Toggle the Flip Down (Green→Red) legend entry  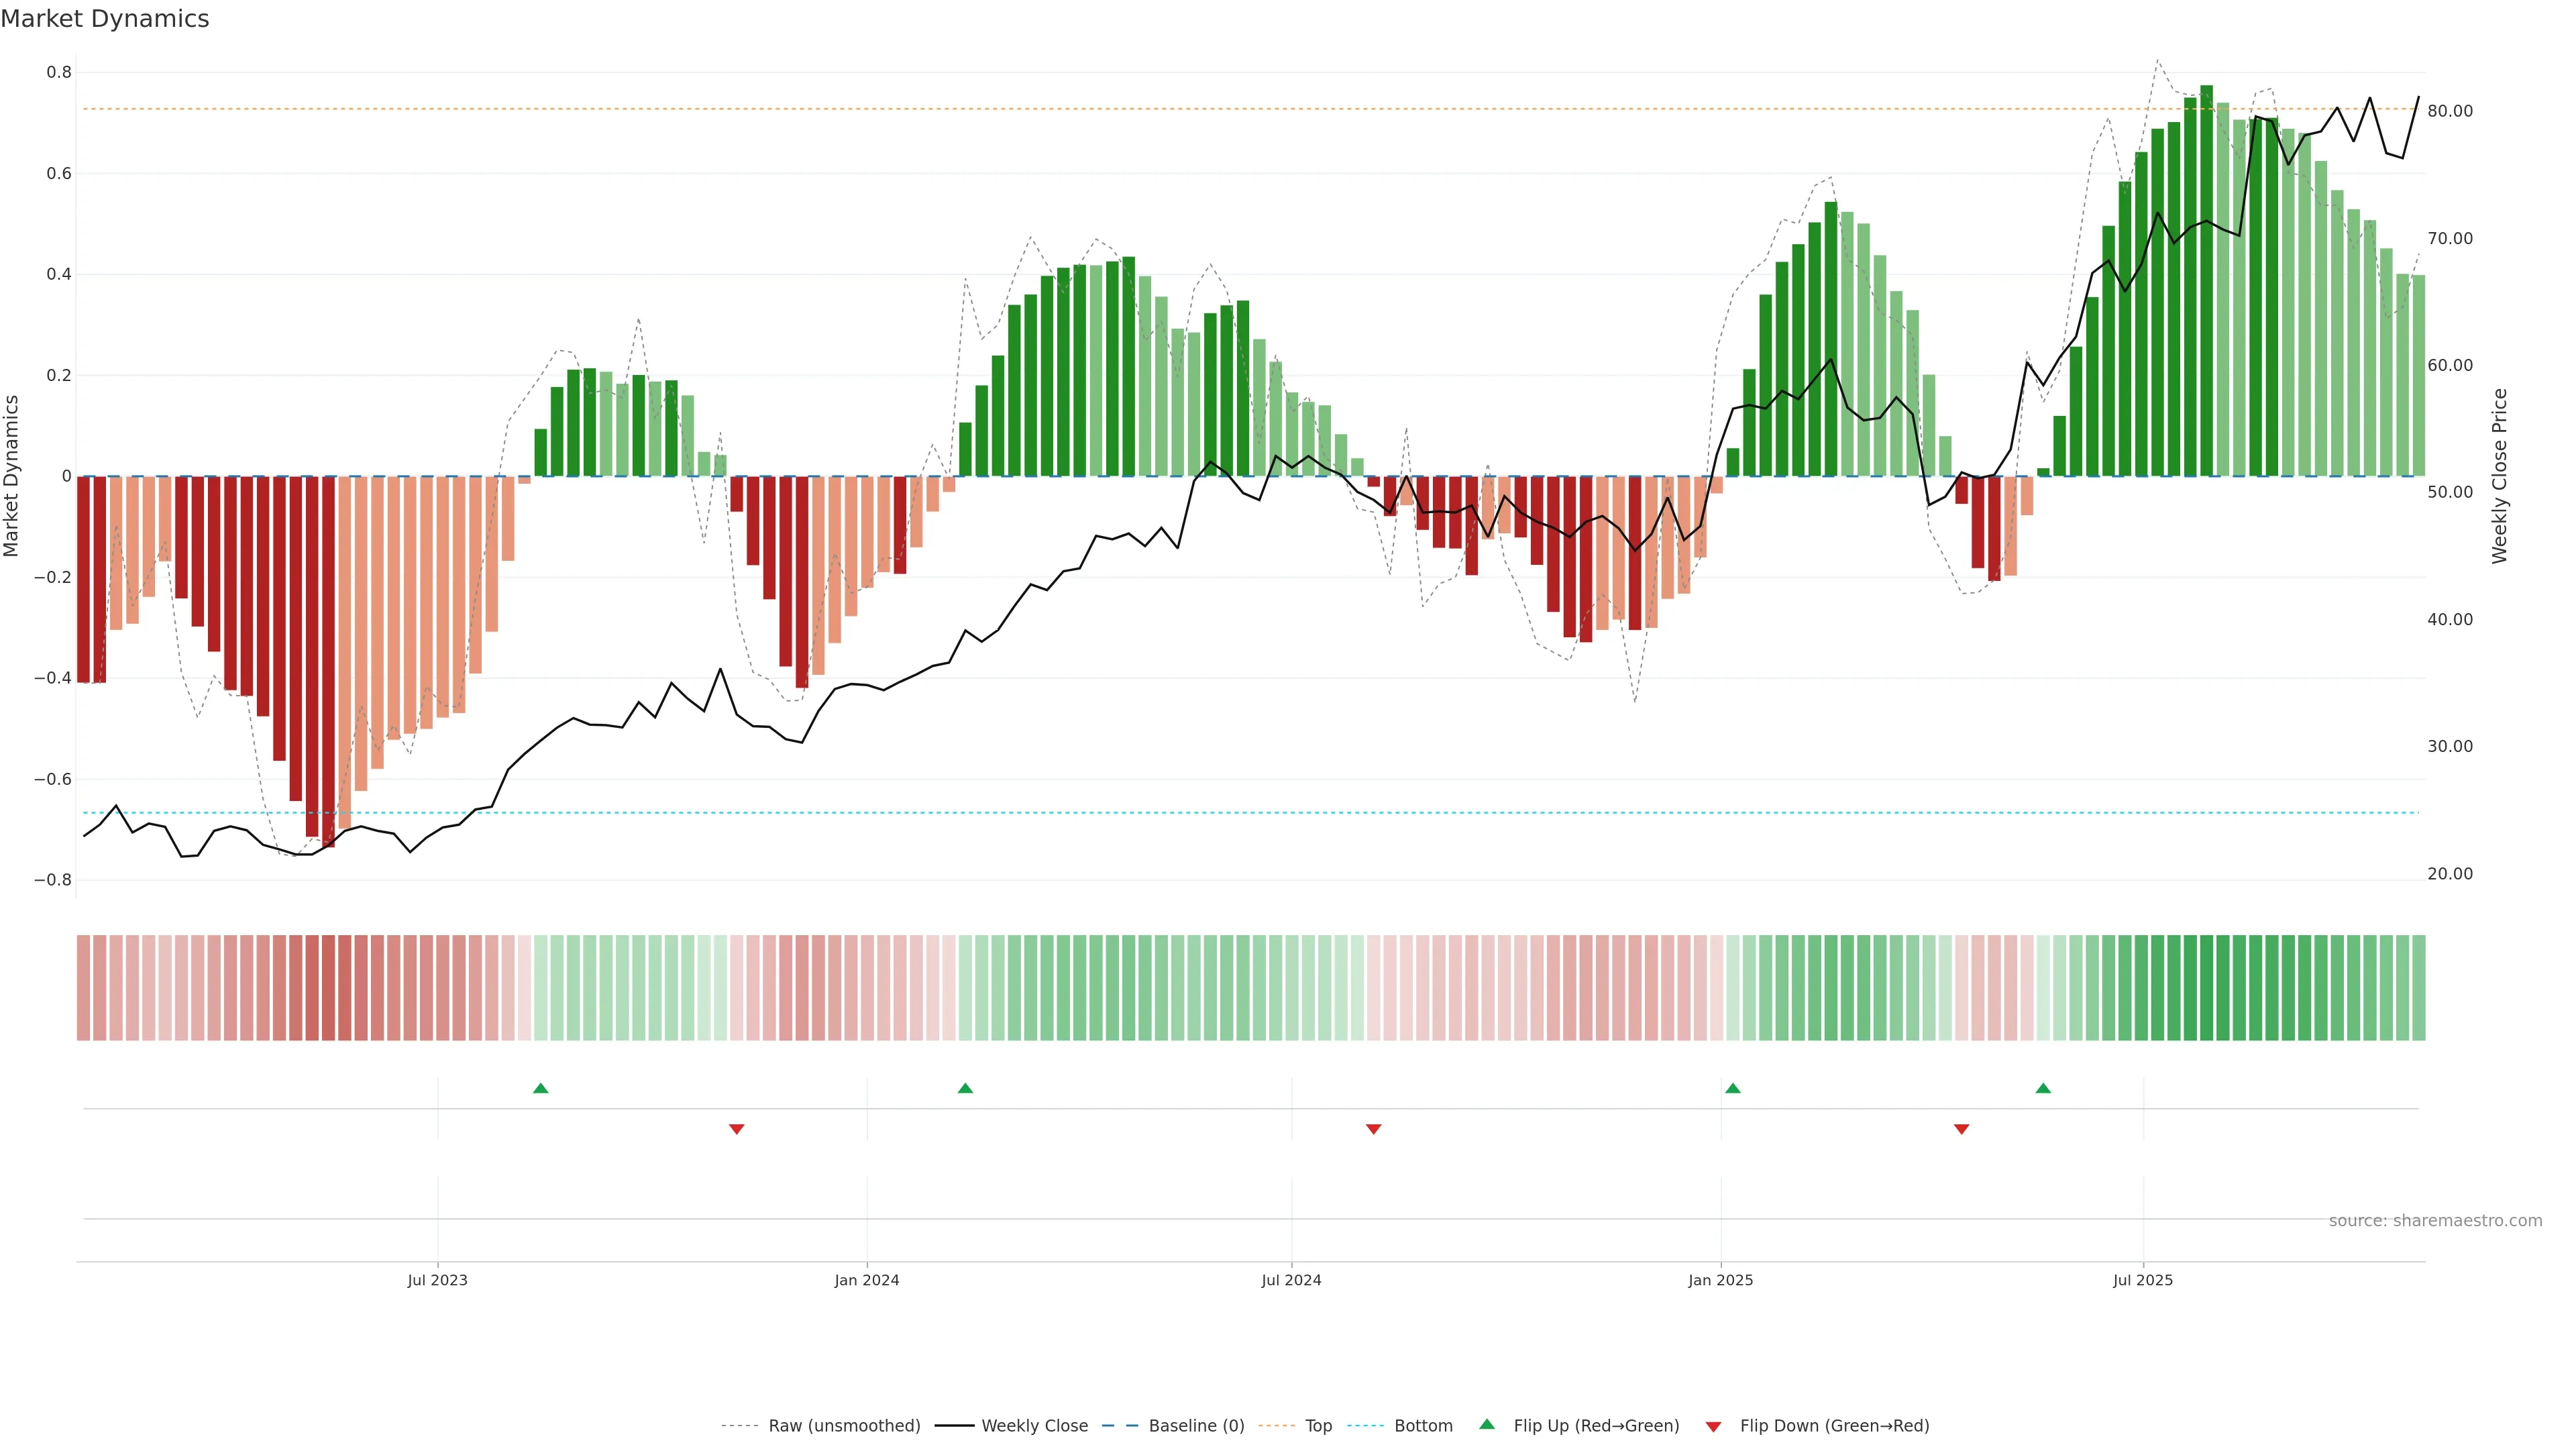1834,1426
